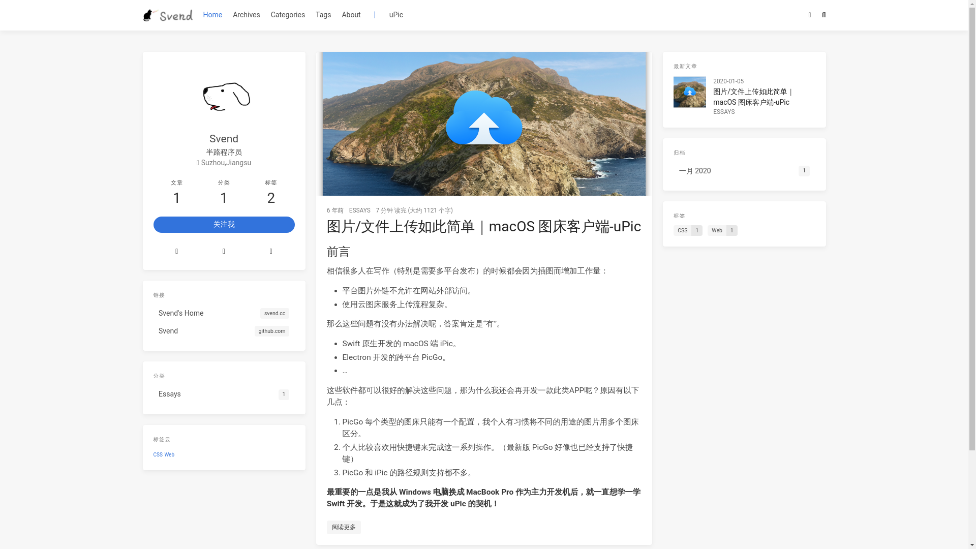
Task: Open the Home menu item
Action: click(x=212, y=15)
